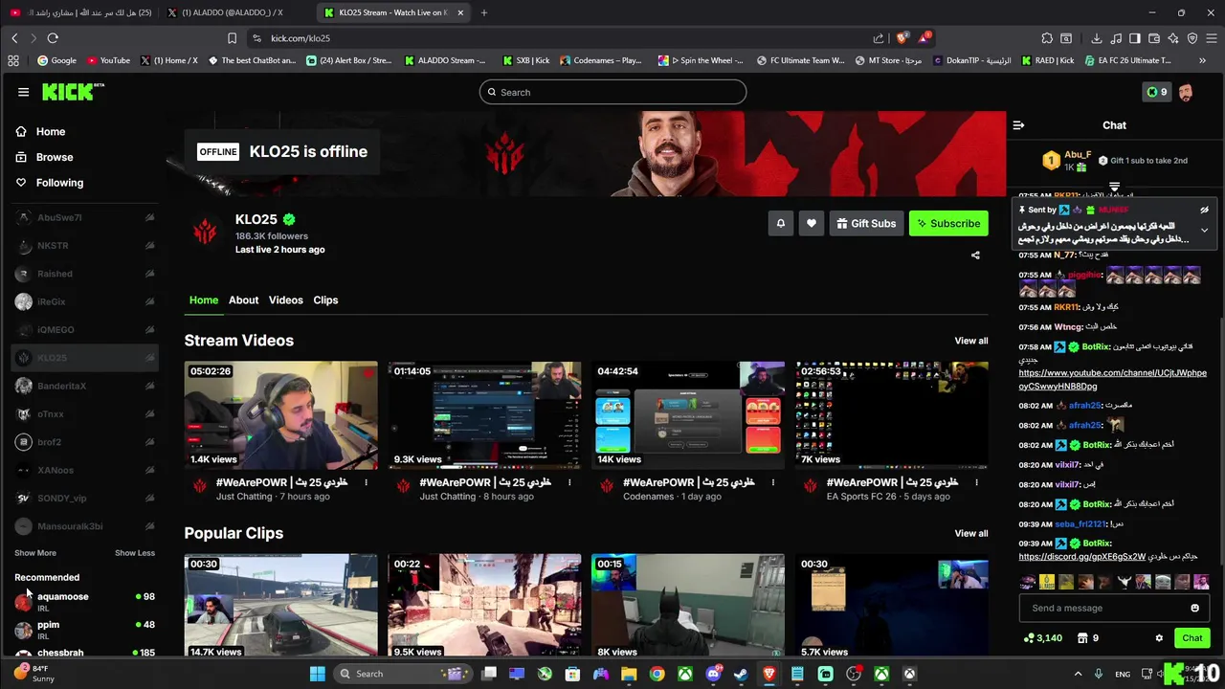Click the heart follow icon button

pyautogui.click(x=811, y=223)
